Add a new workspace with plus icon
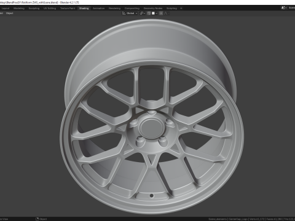The image size is (295, 221). [x=181, y=9]
